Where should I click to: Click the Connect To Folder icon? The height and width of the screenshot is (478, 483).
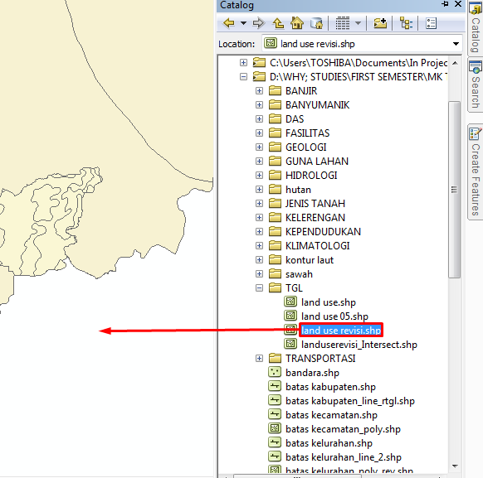(380, 23)
